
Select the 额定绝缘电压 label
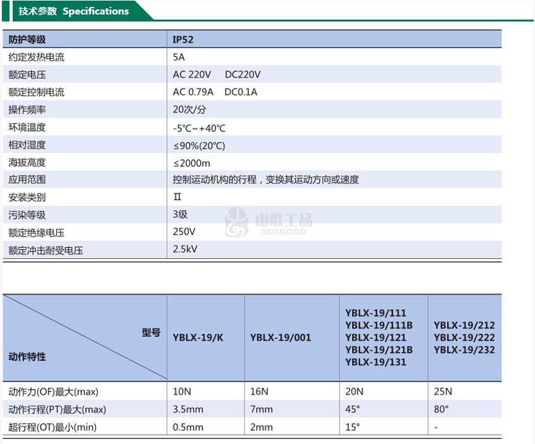36,233
